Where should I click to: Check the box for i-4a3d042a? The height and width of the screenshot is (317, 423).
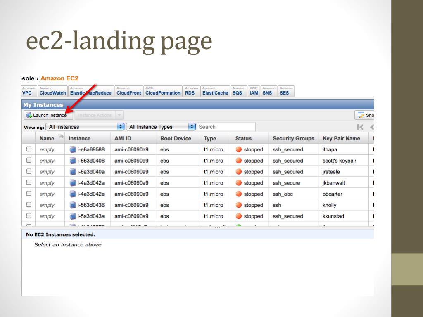coord(29,182)
